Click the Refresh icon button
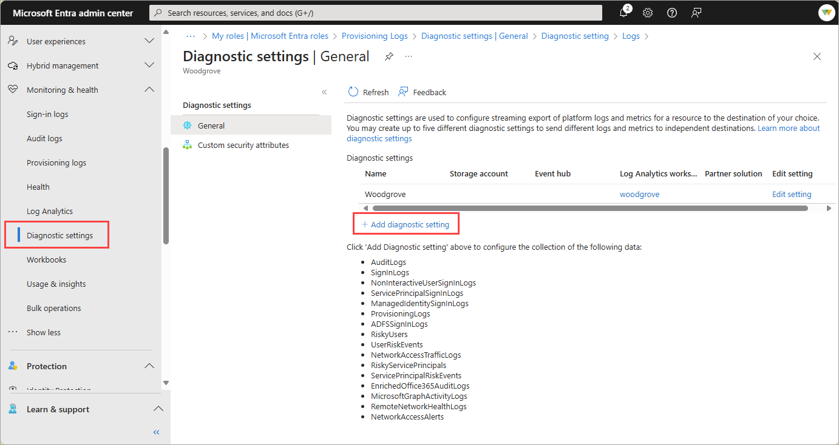 pyautogui.click(x=353, y=92)
